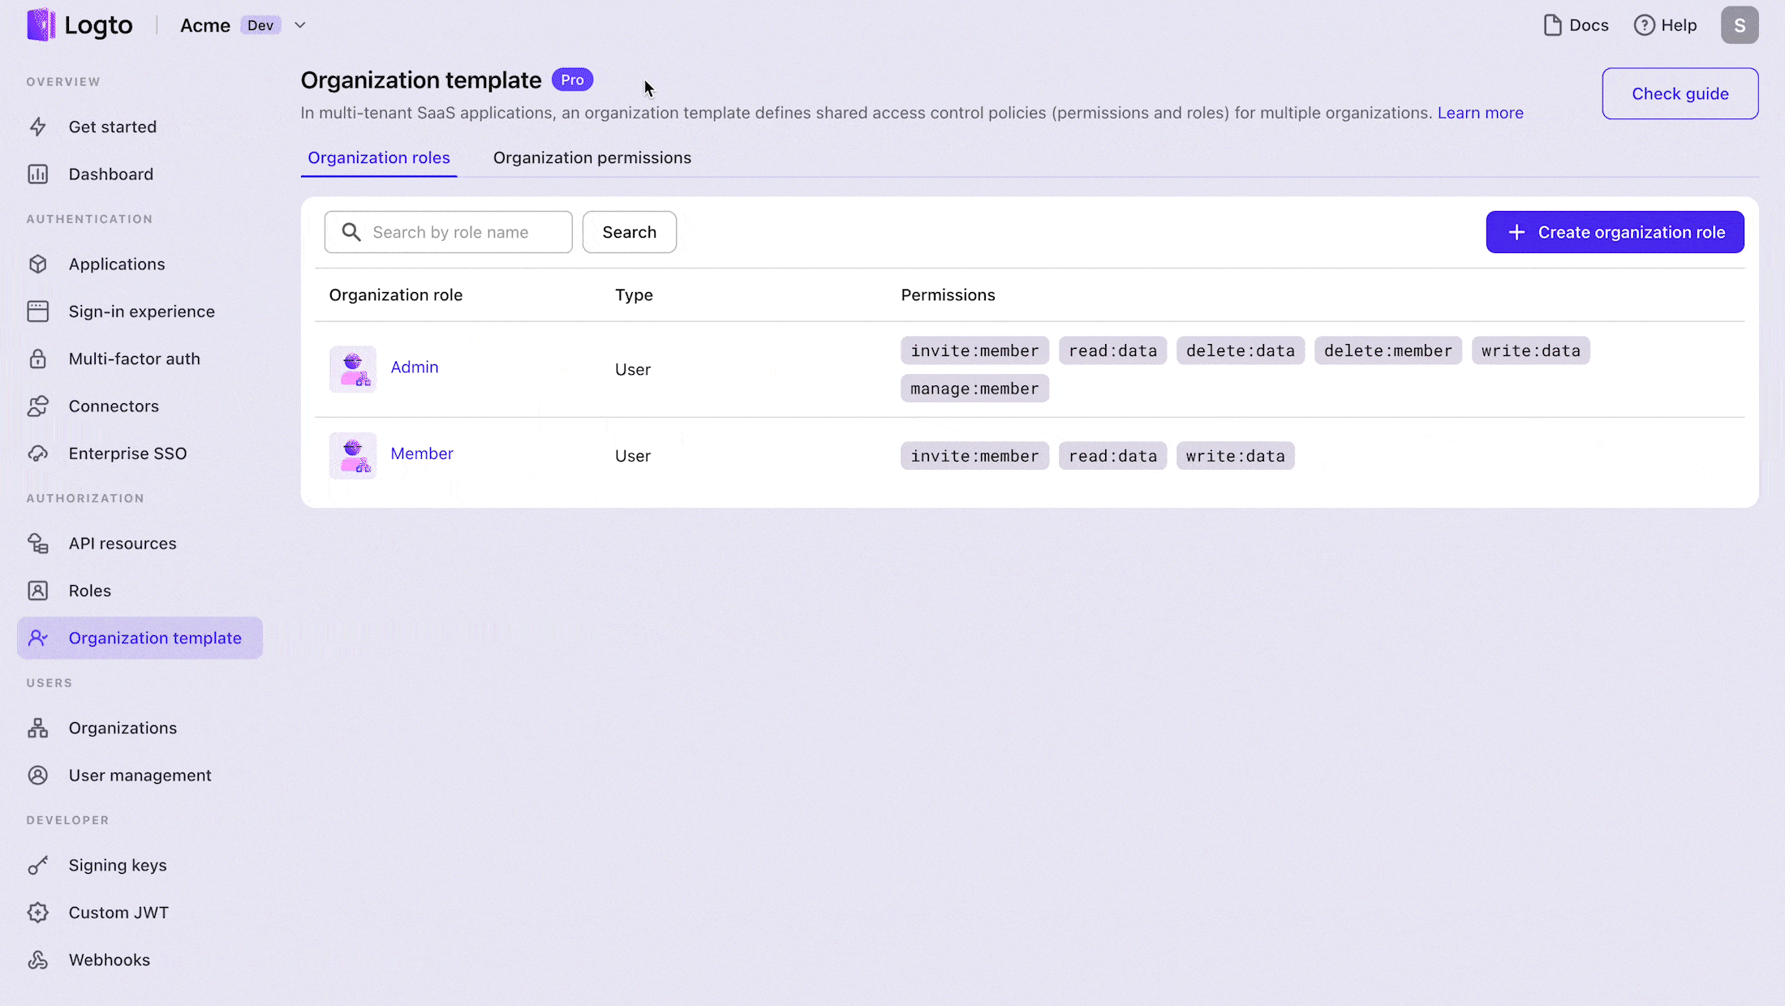1785x1006 pixels.
Task: Open the Webhooks section
Action: [x=109, y=959]
